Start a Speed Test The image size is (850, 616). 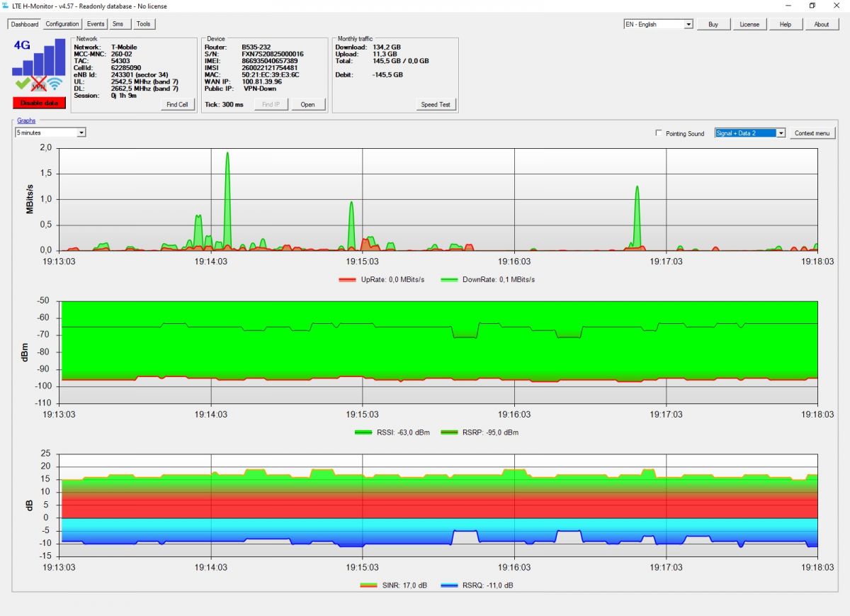436,104
